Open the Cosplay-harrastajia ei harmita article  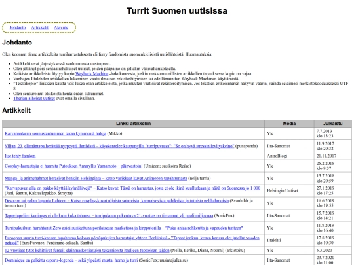click(73, 166)
